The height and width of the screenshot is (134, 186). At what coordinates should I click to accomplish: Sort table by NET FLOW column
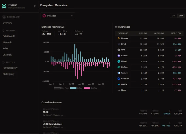pyautogui.click(x=176, y=33)
